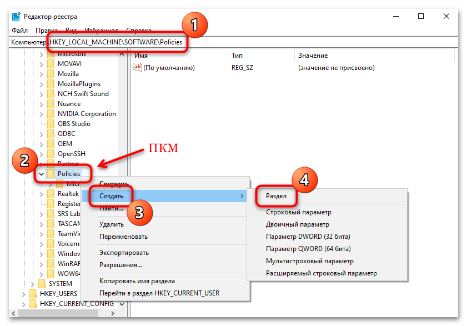Click Удалить in the context menu
Screen dimensions: 467x326
(x=112, y=224)
